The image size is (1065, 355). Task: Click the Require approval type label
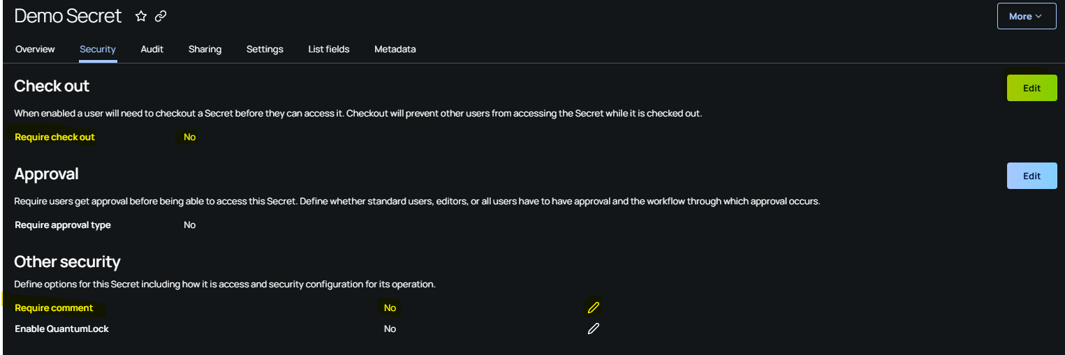tap(63, 225)
